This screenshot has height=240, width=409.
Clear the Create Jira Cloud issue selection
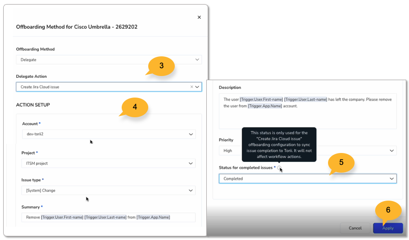point(191,87)
